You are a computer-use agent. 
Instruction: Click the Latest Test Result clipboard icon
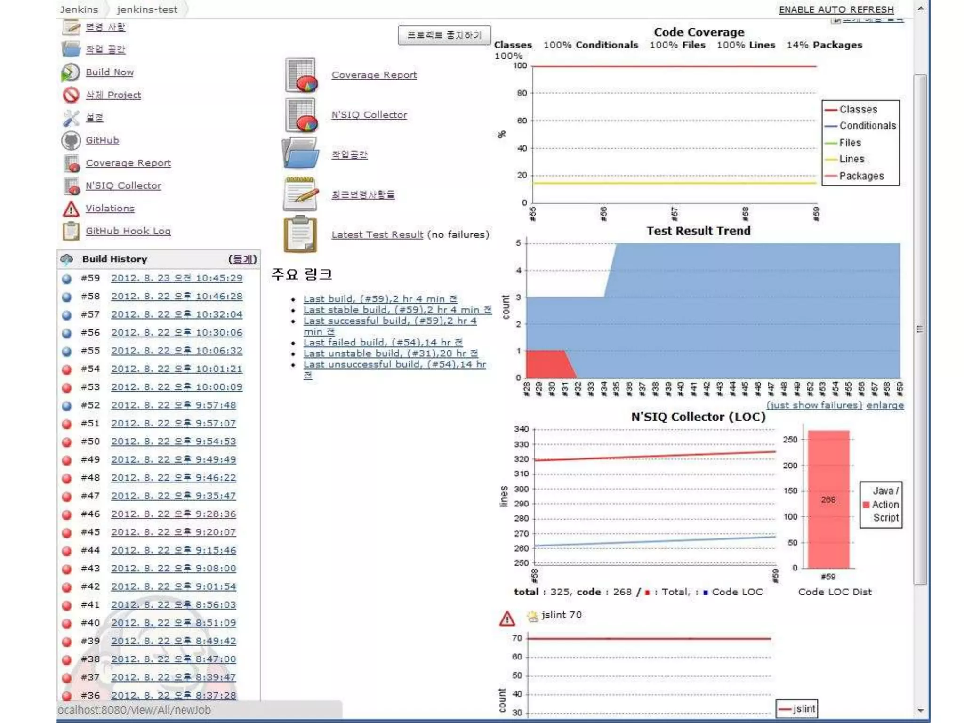[x=300, y=234]
